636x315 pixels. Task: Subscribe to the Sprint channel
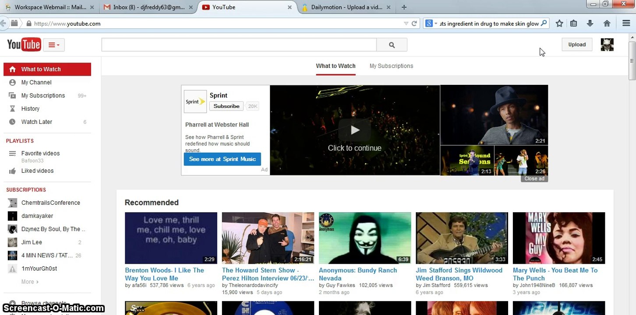point(226,106)
